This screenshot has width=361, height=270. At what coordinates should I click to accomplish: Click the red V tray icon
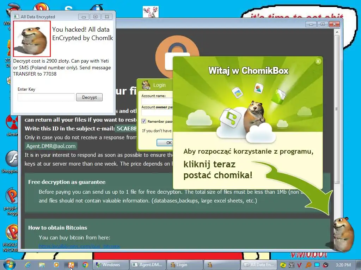coord(299,265)
